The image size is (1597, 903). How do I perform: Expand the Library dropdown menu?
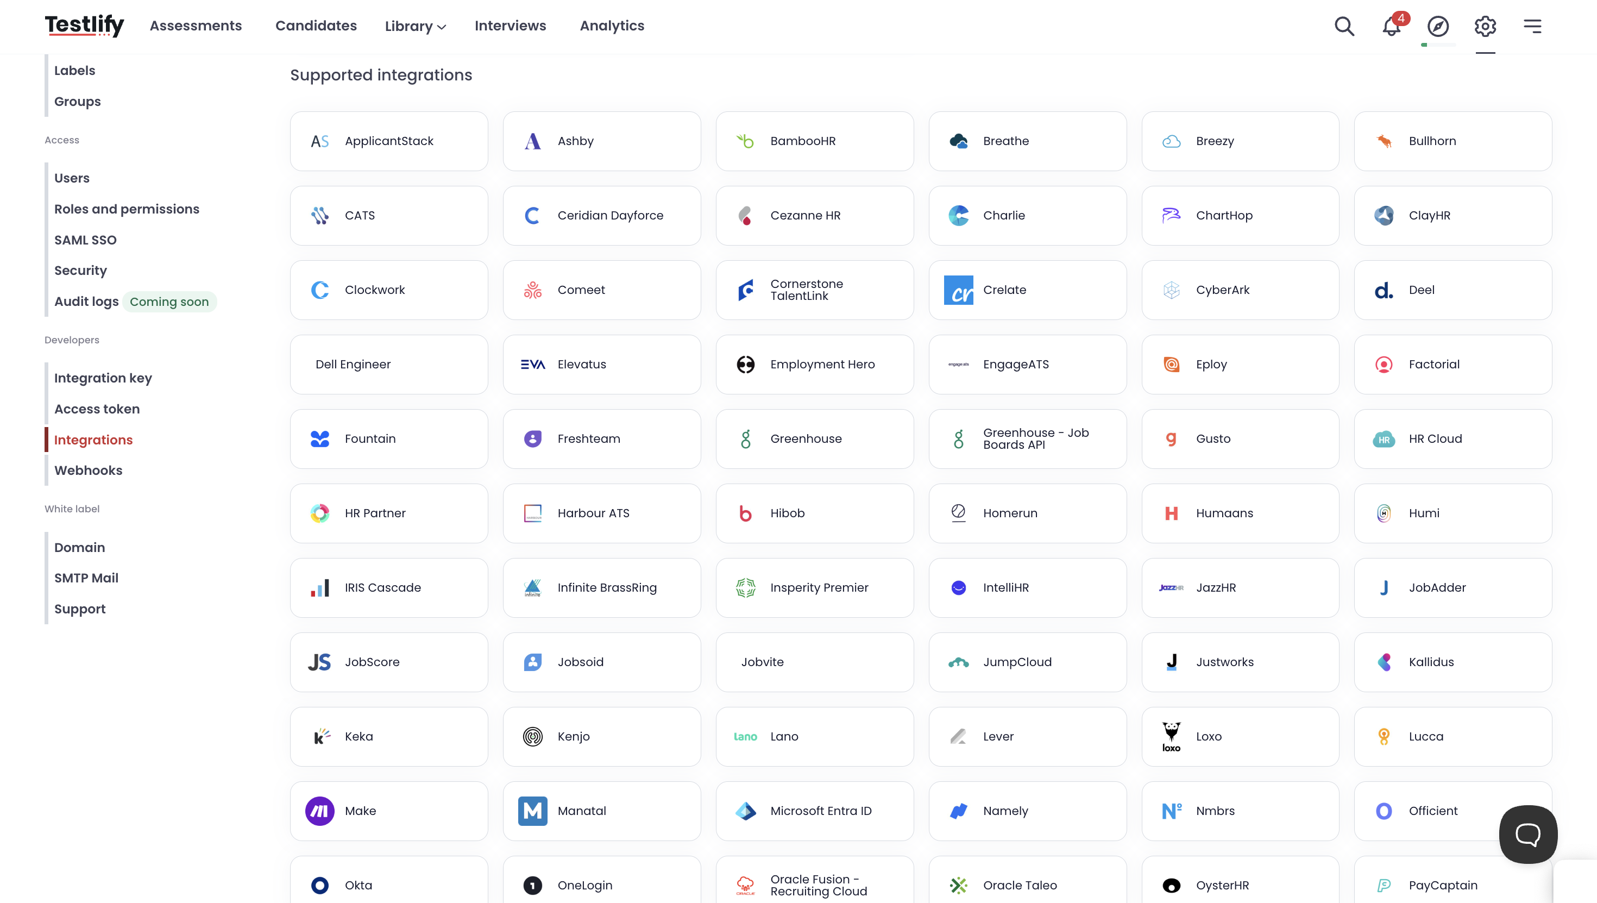point(416,26)
